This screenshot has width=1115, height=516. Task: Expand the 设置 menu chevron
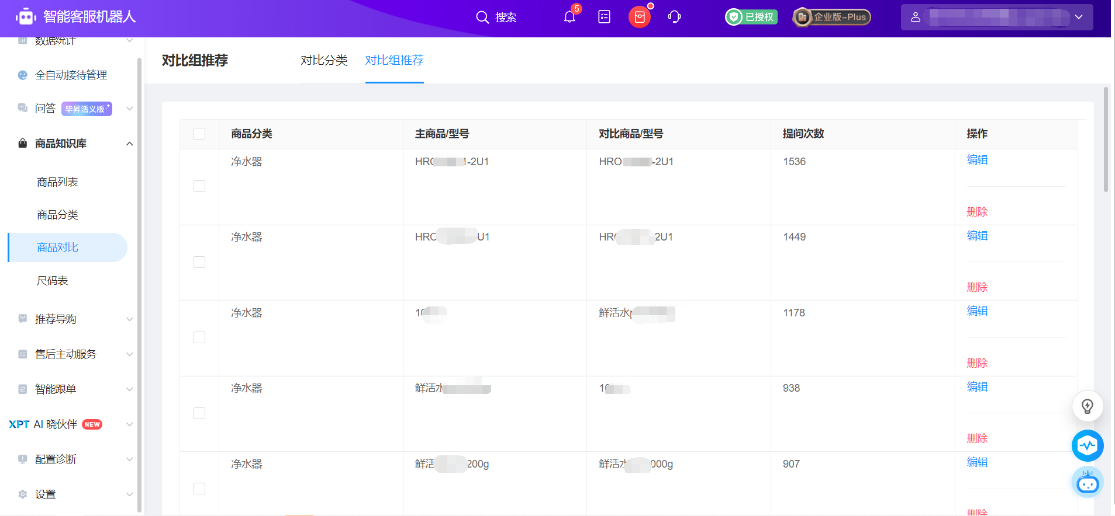click(130, 494)
